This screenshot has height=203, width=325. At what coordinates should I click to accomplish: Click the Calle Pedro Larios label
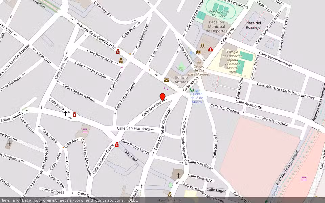pos(135,146)
